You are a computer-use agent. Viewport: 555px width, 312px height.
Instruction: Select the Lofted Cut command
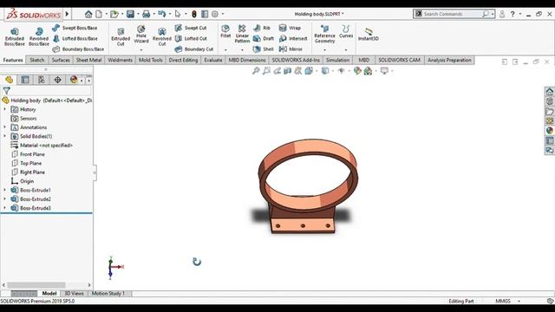click(191, 38)
